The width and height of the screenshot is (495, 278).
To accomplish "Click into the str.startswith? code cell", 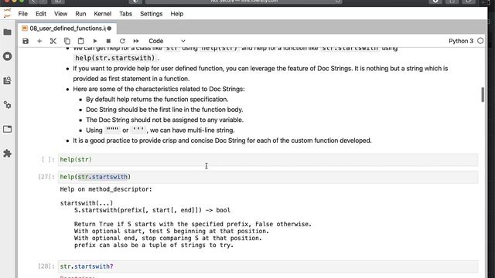I will pyautogui.click(x=268, y=266).
